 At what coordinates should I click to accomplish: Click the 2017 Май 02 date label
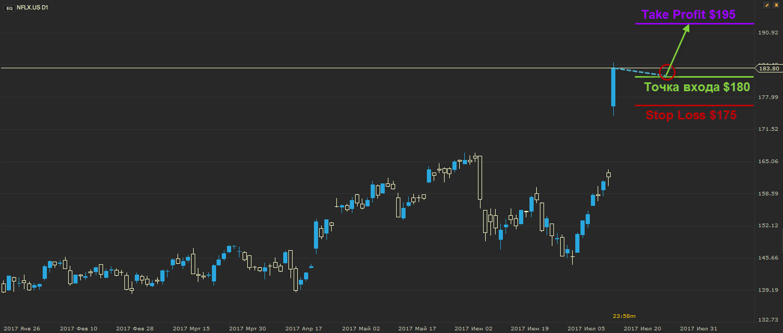(361, 329)
